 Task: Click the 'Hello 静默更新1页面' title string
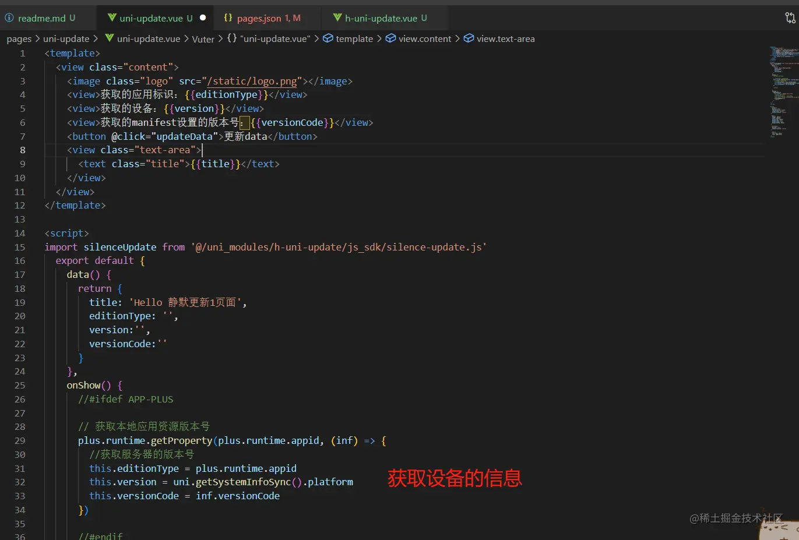pos(185,302)
